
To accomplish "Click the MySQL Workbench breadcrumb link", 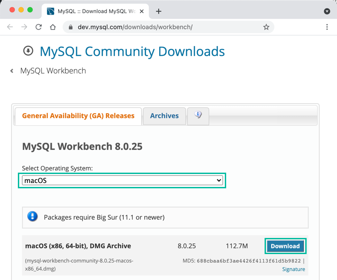I will (x=53, y=71).
